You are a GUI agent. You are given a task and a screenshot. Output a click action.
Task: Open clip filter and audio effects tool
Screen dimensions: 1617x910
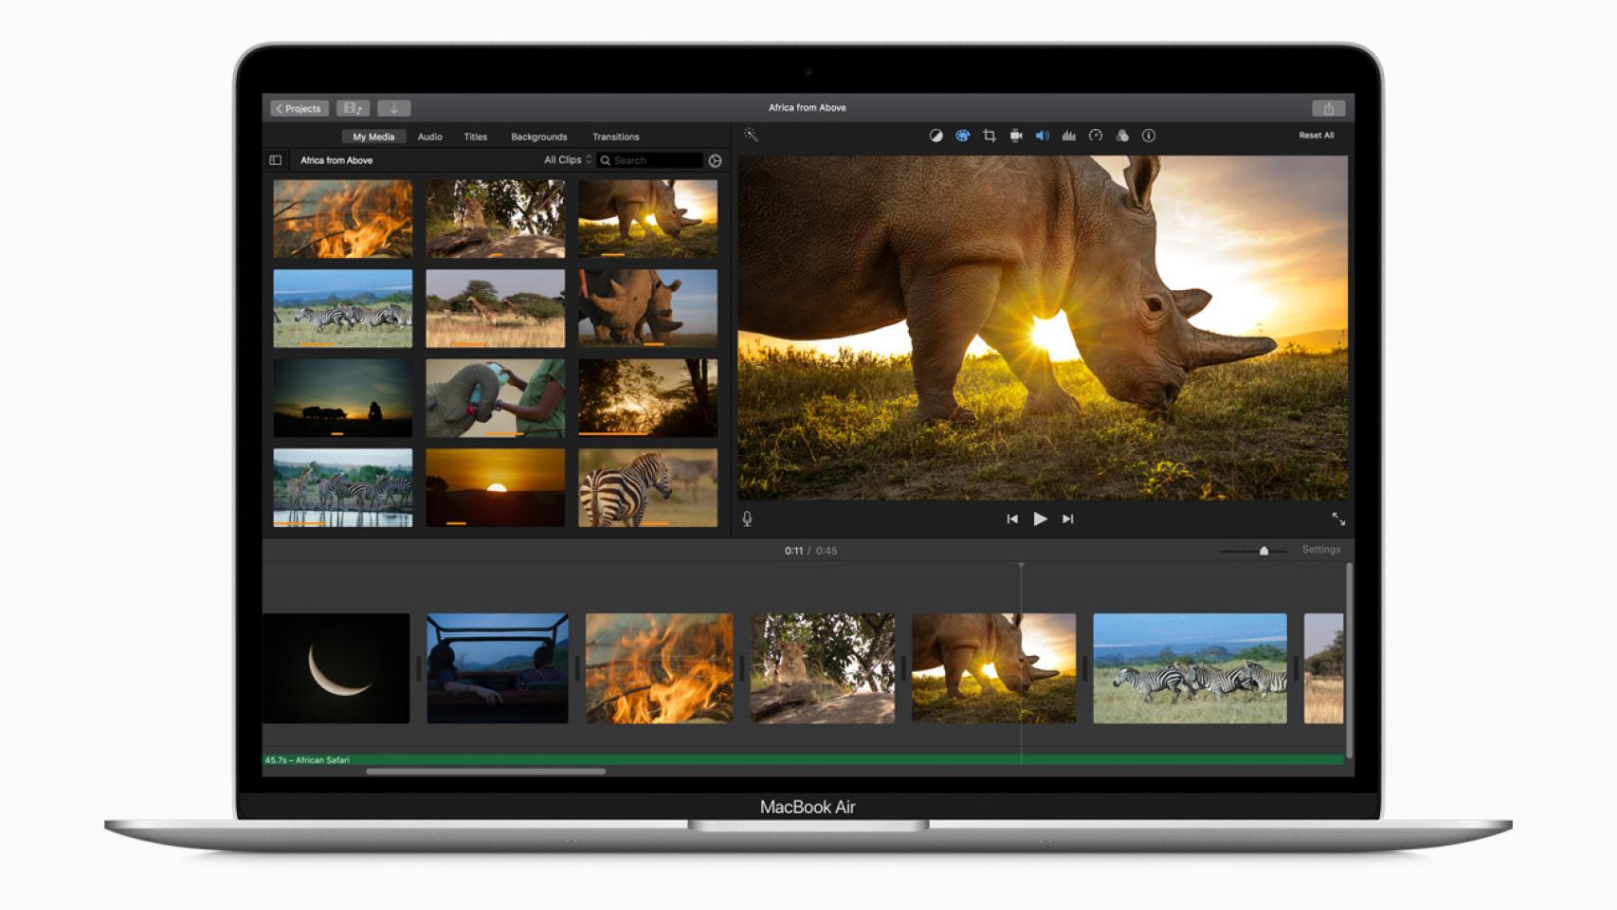[1122, 136]
